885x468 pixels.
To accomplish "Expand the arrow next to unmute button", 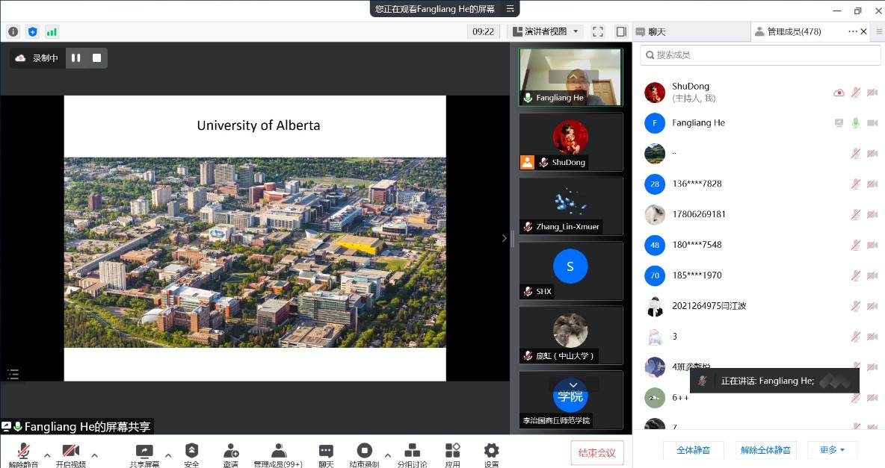I will (x=47, y=454).
